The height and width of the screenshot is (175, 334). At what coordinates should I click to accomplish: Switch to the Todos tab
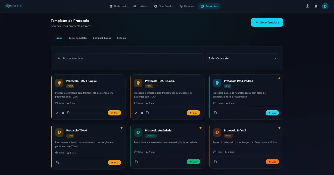(59, 38)
